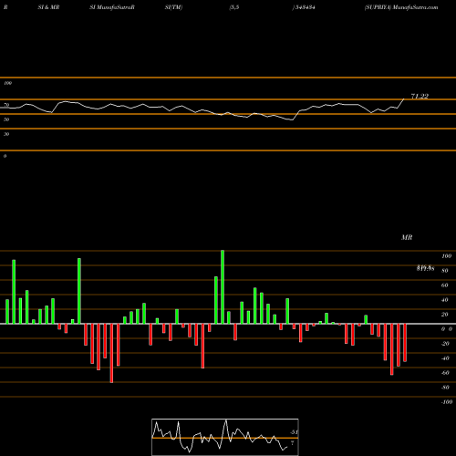Click the tallest green histogram bar
Screen dimensions: 456x456
pos(223,287)
